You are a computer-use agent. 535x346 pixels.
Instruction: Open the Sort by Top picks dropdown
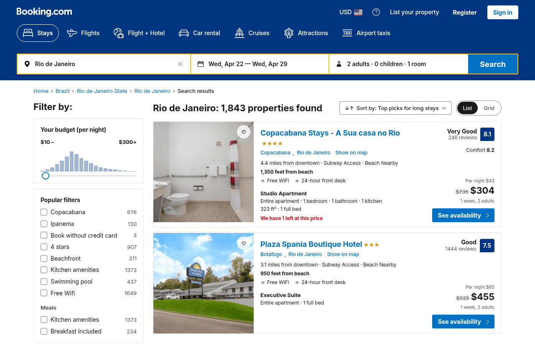pyautogui.click(x=395, y=108)
